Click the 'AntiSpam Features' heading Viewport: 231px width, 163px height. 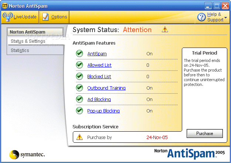[x=94, y=43]
